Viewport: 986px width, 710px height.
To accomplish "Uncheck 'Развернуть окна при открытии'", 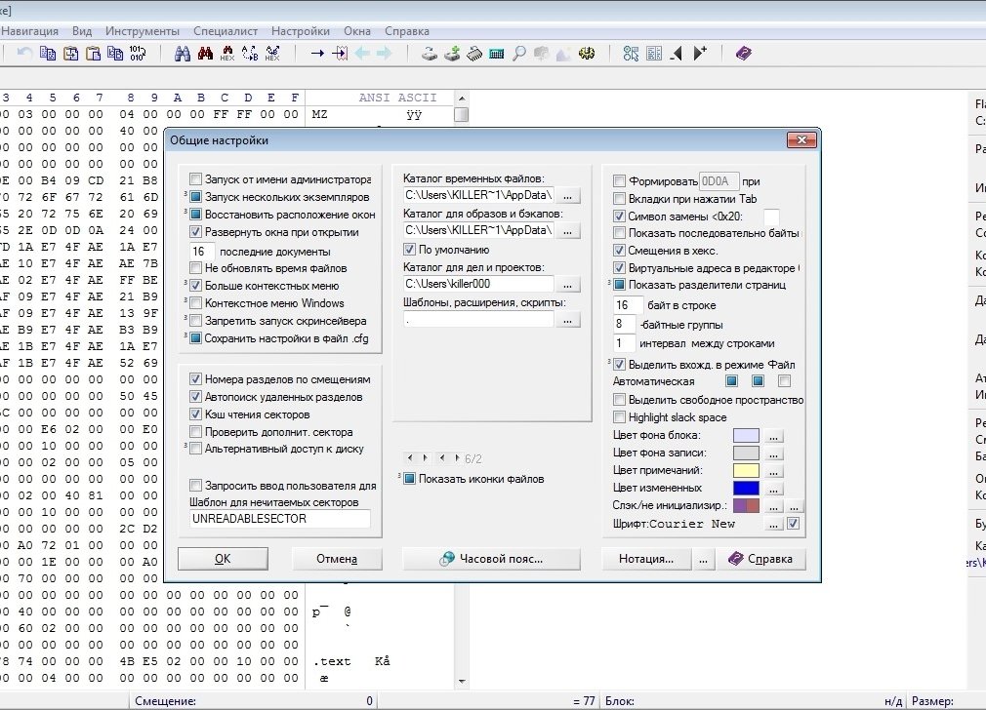I will coord(195,232).
